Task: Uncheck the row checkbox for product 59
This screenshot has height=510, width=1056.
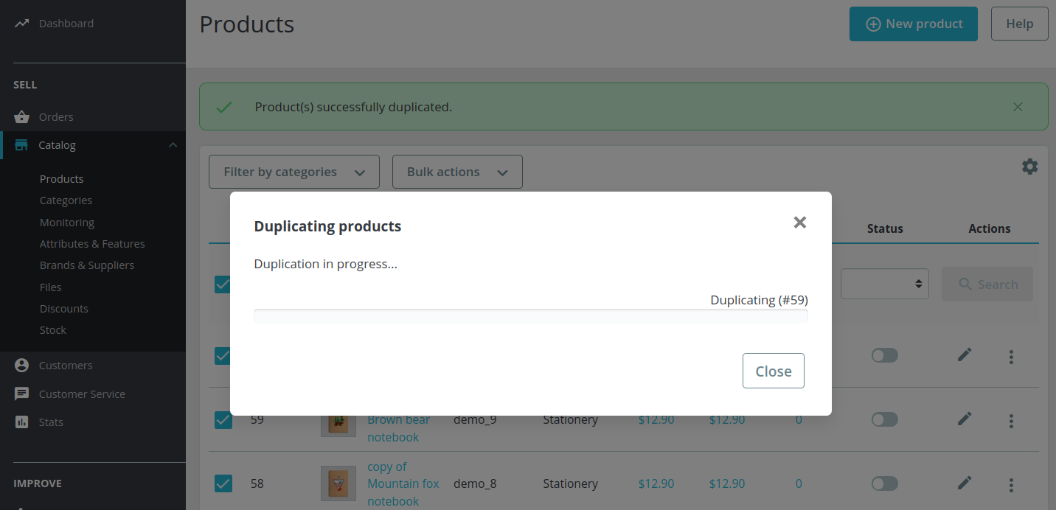Action: (x=223, y=419)
